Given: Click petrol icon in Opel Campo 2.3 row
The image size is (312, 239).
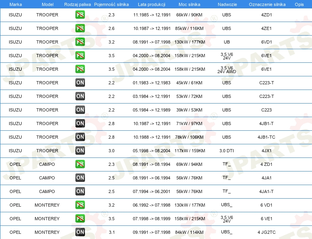Looking at the screenshot, I should pyautogui.click(x=80, y=164).
